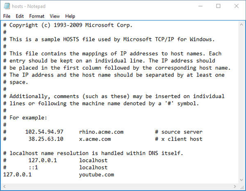Click the 102.54.94.97 IP address text

(x=44, y=132)
